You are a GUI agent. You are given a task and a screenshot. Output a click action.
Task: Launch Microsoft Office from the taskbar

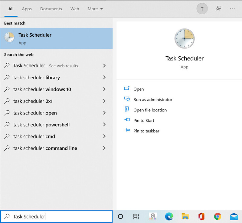tap(201, 216)
